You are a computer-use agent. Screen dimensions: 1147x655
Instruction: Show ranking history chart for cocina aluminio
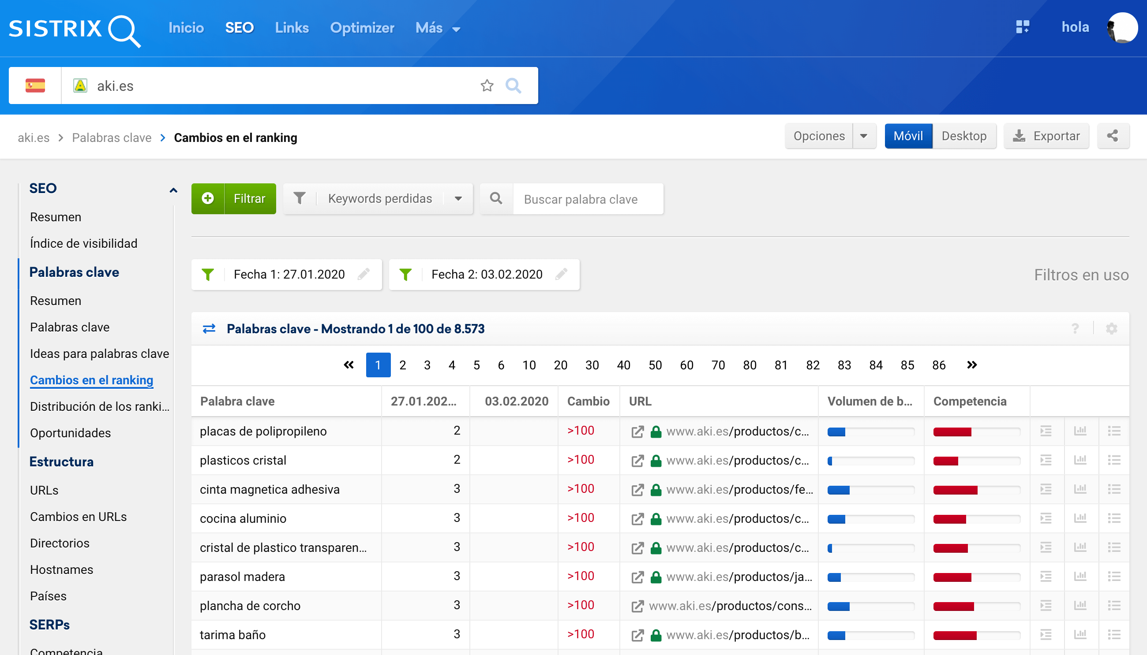[1080, 518]
